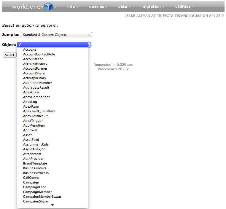Select AssignmentRule entry
The width and height of the screenshot is (226, 209).
52,145
